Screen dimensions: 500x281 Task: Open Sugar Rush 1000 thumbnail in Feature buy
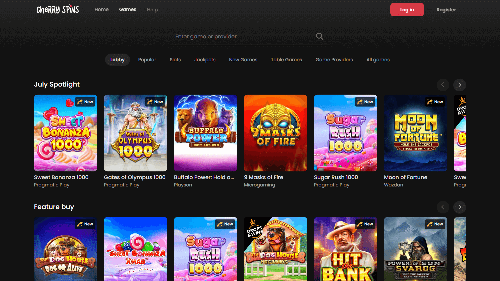click(206, 249)
